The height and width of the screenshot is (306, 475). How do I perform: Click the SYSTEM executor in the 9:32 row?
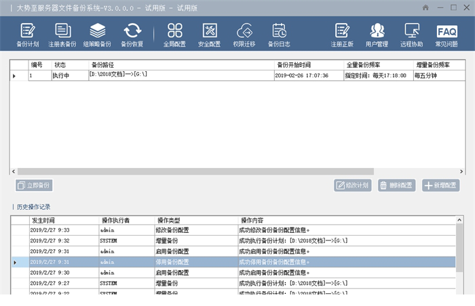127,241
